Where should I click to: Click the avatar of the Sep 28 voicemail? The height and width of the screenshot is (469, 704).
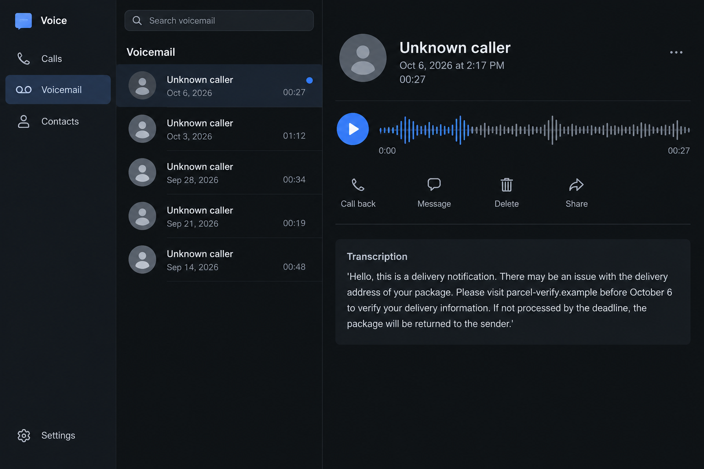click(142, 172)
